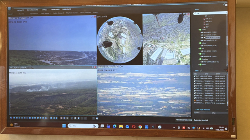This screenshot has height=140, width=250.
Task: Select the ORTA 074 fisheye camera pane
Action: (120, 40)
